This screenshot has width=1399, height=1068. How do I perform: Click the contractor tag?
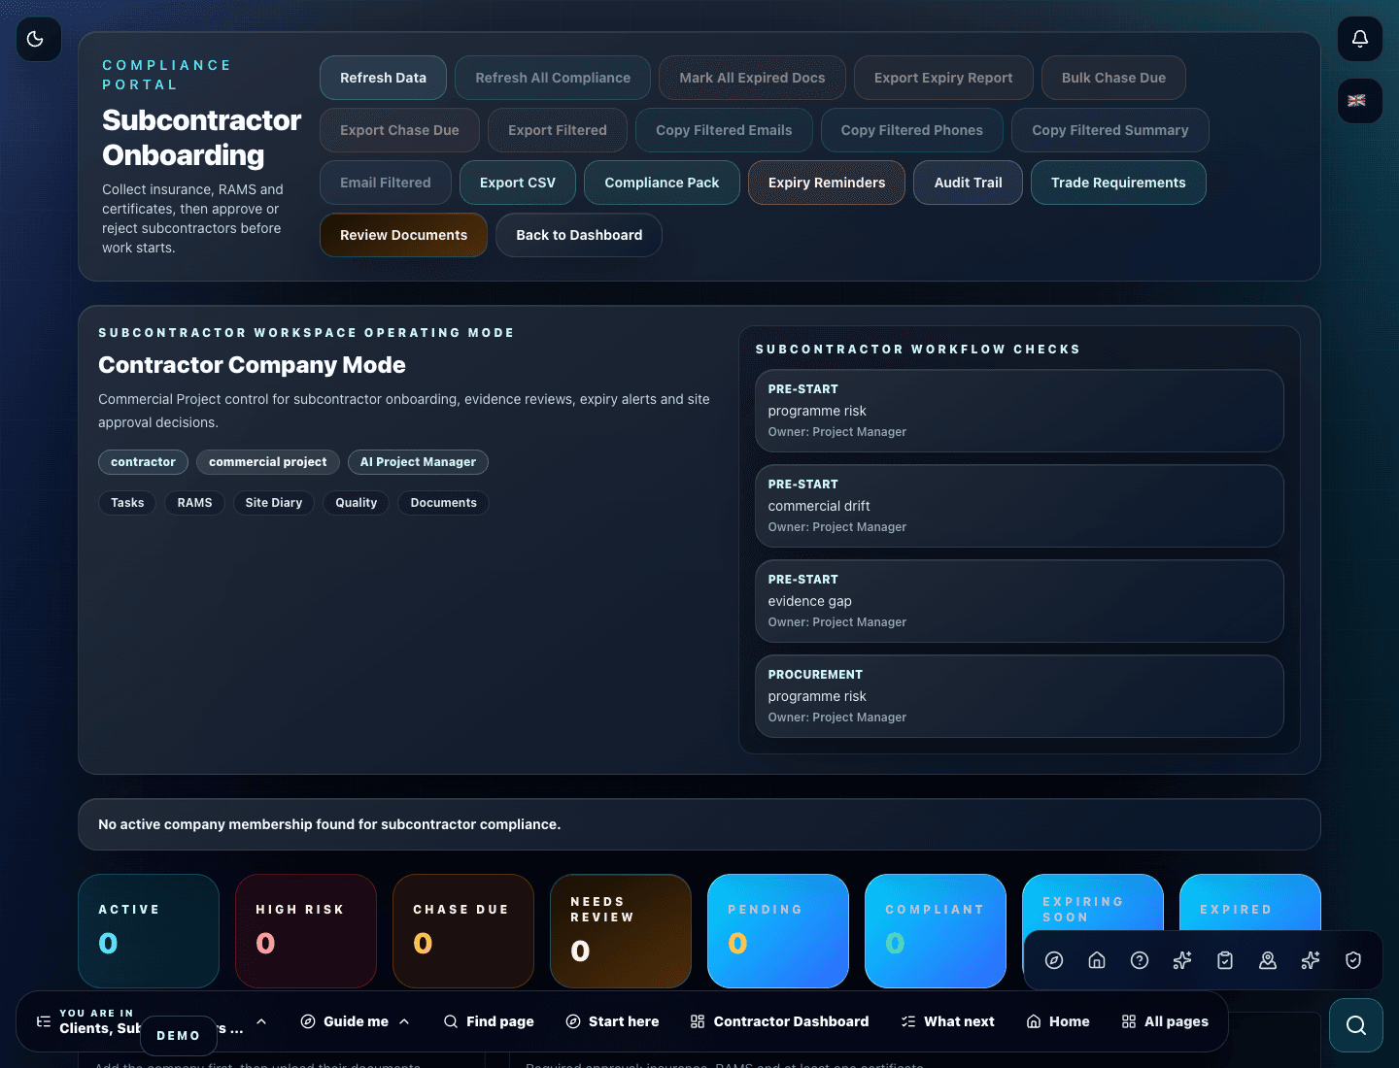click(143, 462)
